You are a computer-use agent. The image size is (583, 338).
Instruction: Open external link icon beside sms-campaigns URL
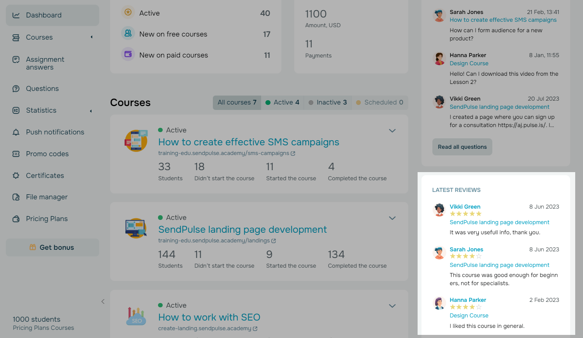(x=293, y=153)
